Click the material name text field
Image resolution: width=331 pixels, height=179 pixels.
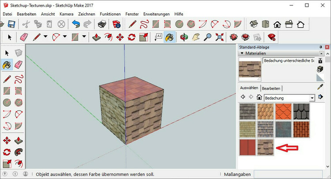click(x=288, y=60)
